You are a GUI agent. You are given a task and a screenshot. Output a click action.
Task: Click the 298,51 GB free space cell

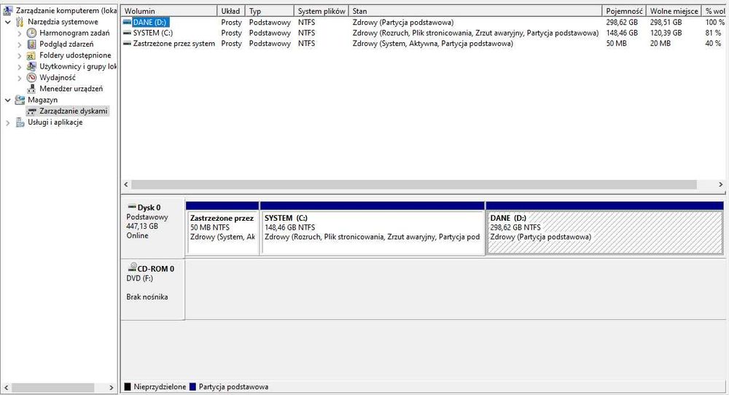[666, 22]
